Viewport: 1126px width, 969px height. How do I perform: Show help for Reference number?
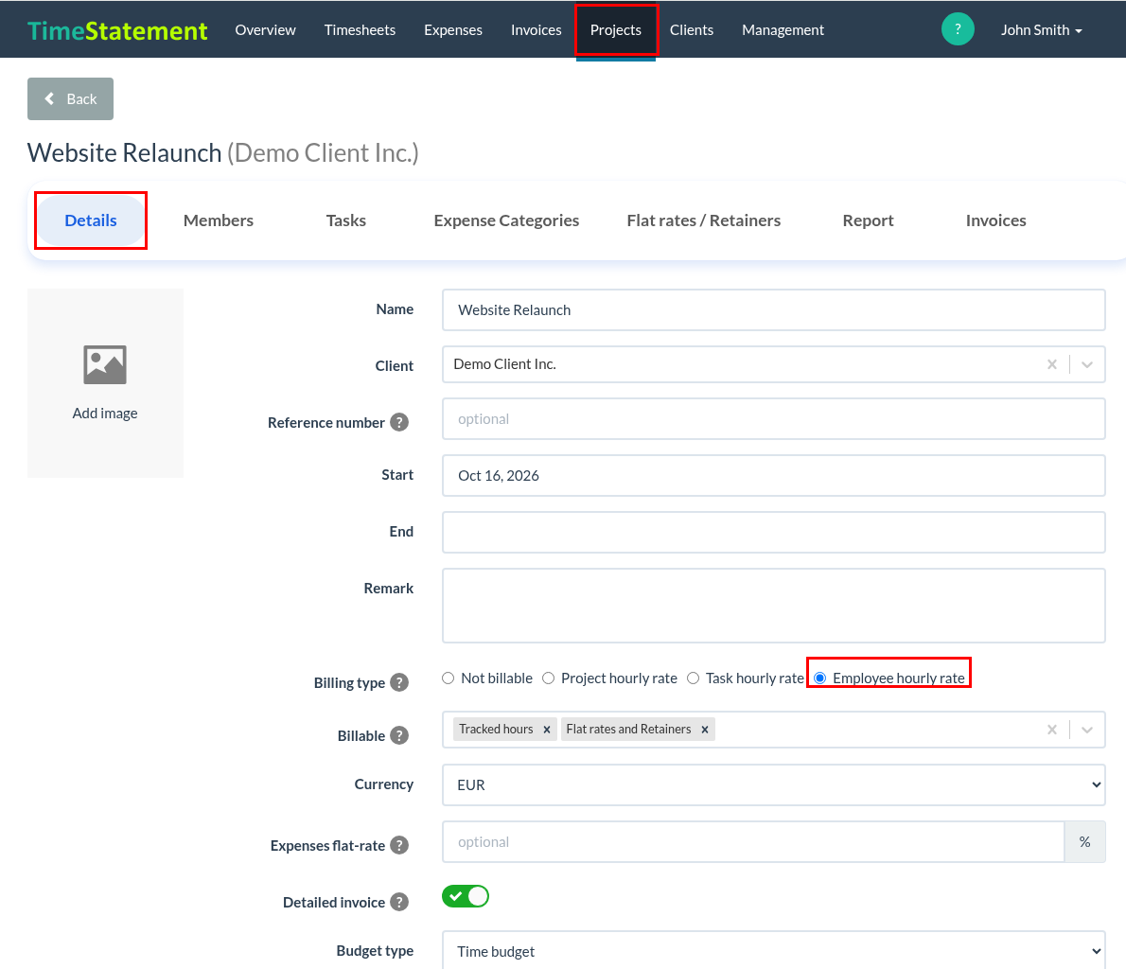pyautogui.click(x=399, y=422)
